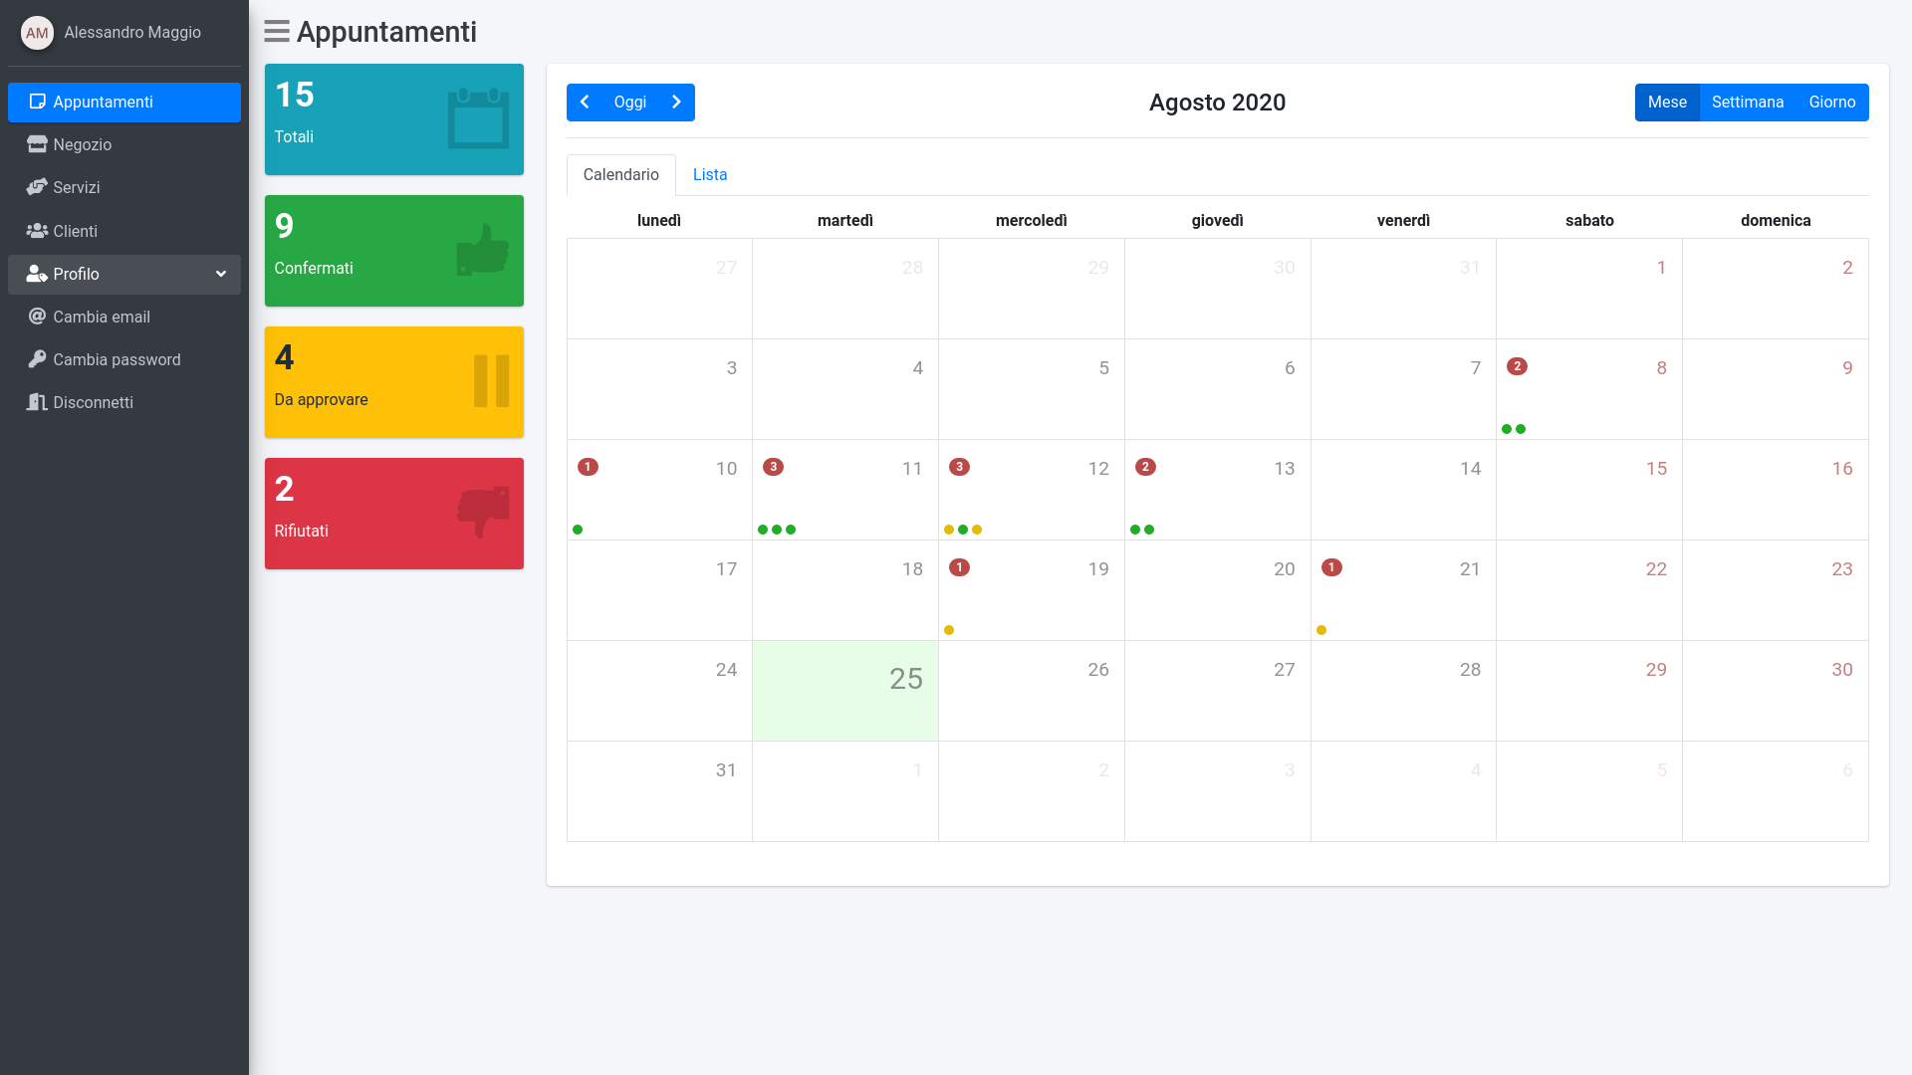
Task: Switch calendar to Mese view
Action: click(x=1666, y=103)
